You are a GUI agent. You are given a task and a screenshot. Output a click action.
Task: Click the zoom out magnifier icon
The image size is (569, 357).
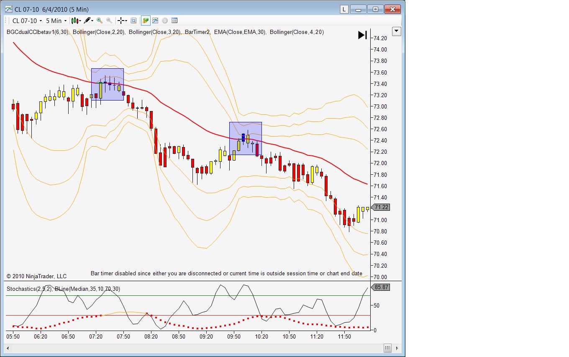point(109,21)
